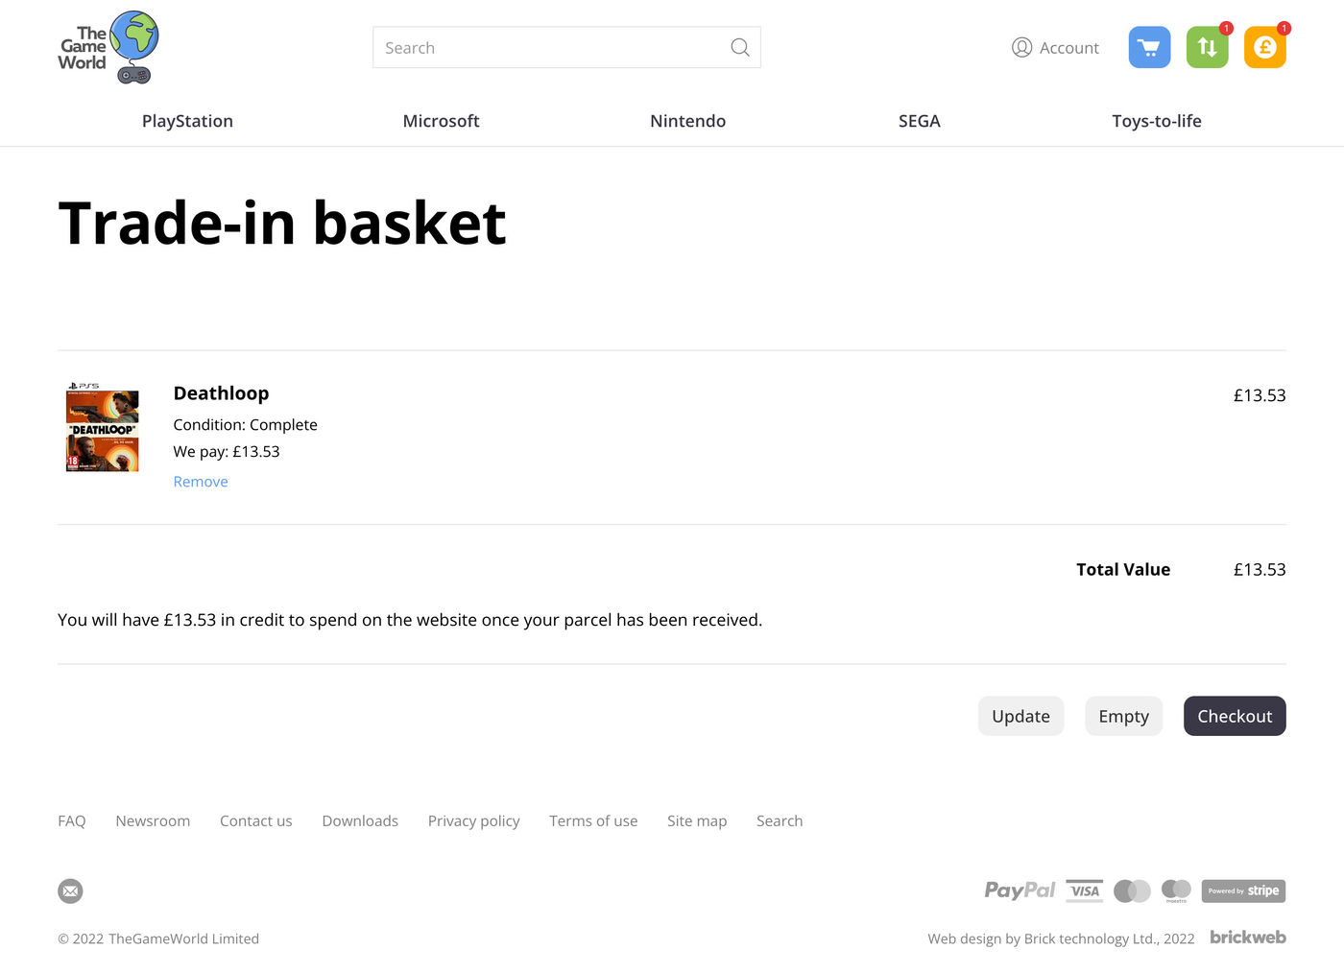The width and height of the screenshot is (1344, 973).
Task: Open the SEGA category menu
Action: coord(919,121)
